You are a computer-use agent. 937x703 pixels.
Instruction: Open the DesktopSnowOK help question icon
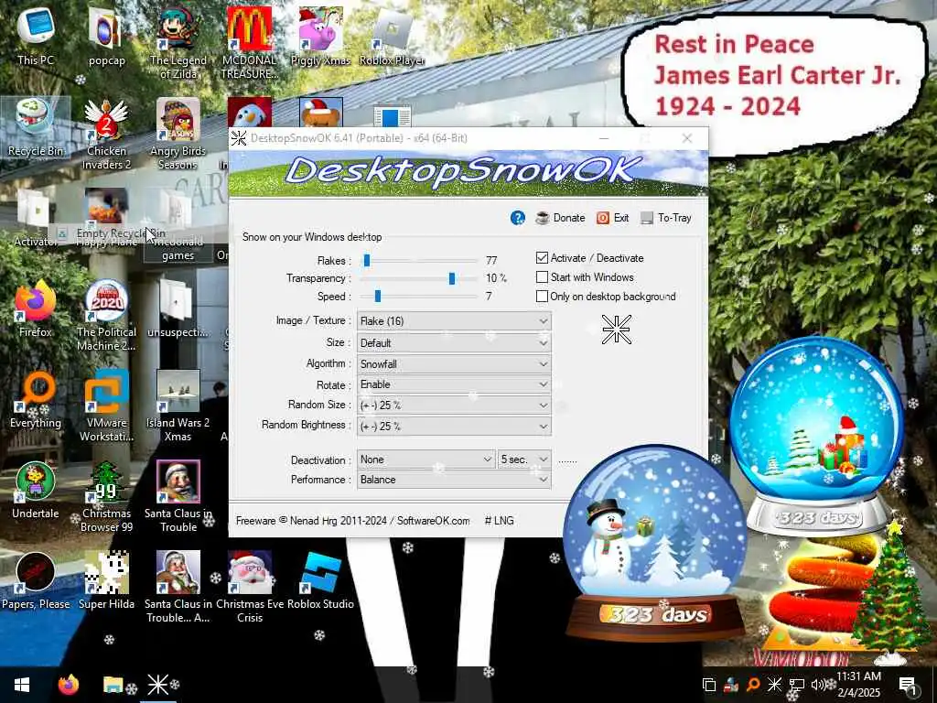point(518,218)
